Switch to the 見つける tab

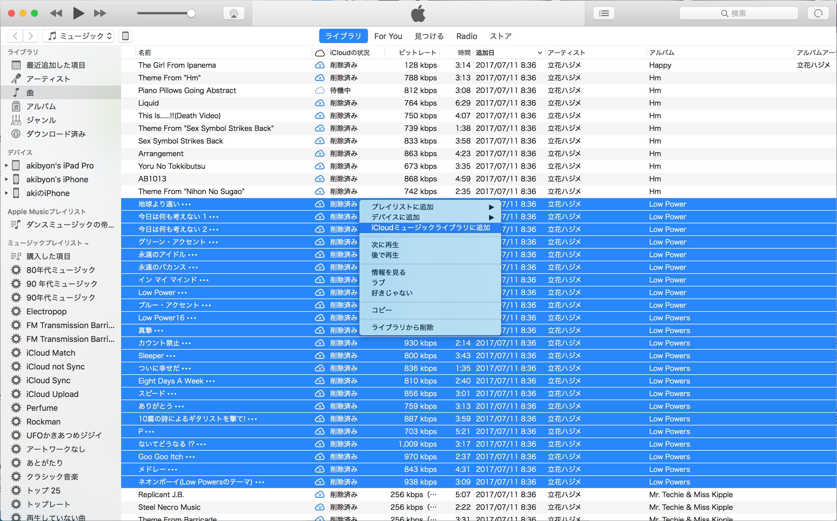(429, 36)
